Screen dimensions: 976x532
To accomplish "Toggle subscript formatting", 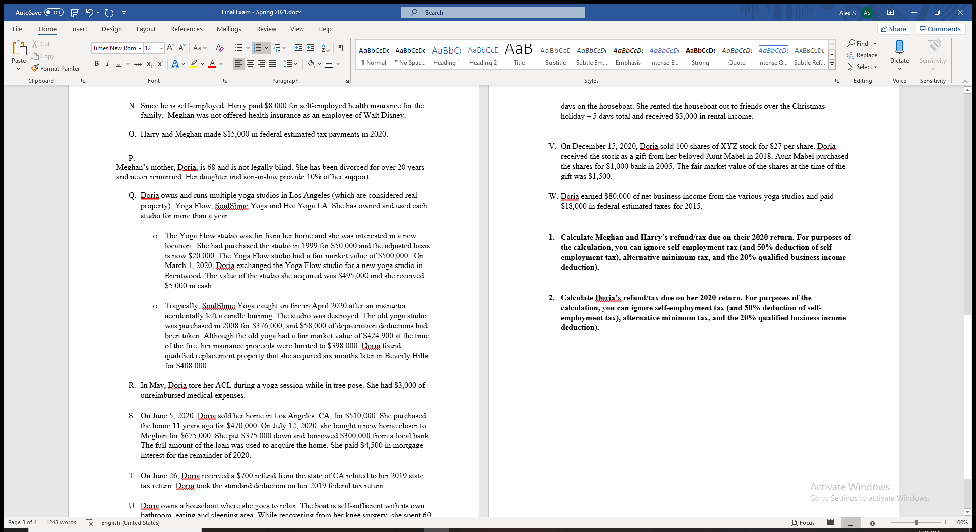I will (x=149, y=63).
